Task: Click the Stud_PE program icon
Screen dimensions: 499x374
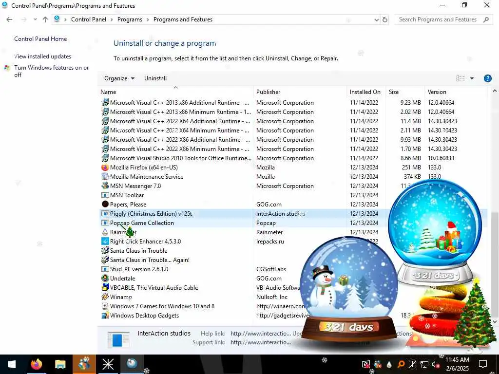Action: 105,269
